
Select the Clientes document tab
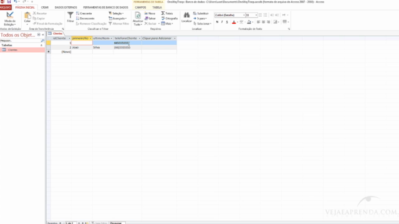coord(55,34)
